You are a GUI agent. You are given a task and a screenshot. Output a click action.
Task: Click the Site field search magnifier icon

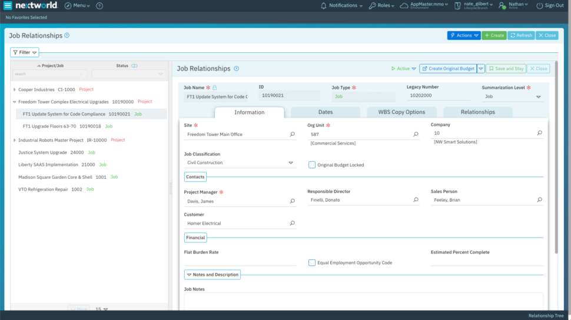point(293,134)
